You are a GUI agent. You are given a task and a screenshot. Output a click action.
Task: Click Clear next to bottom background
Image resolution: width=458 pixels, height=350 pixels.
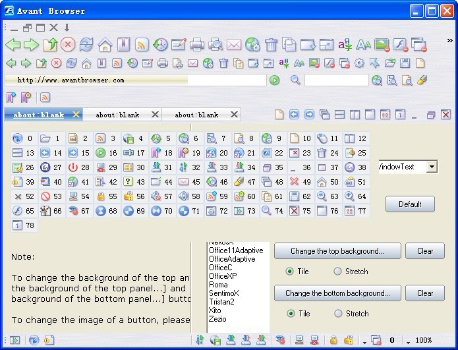pyautogui.click(x=425, y=293)
